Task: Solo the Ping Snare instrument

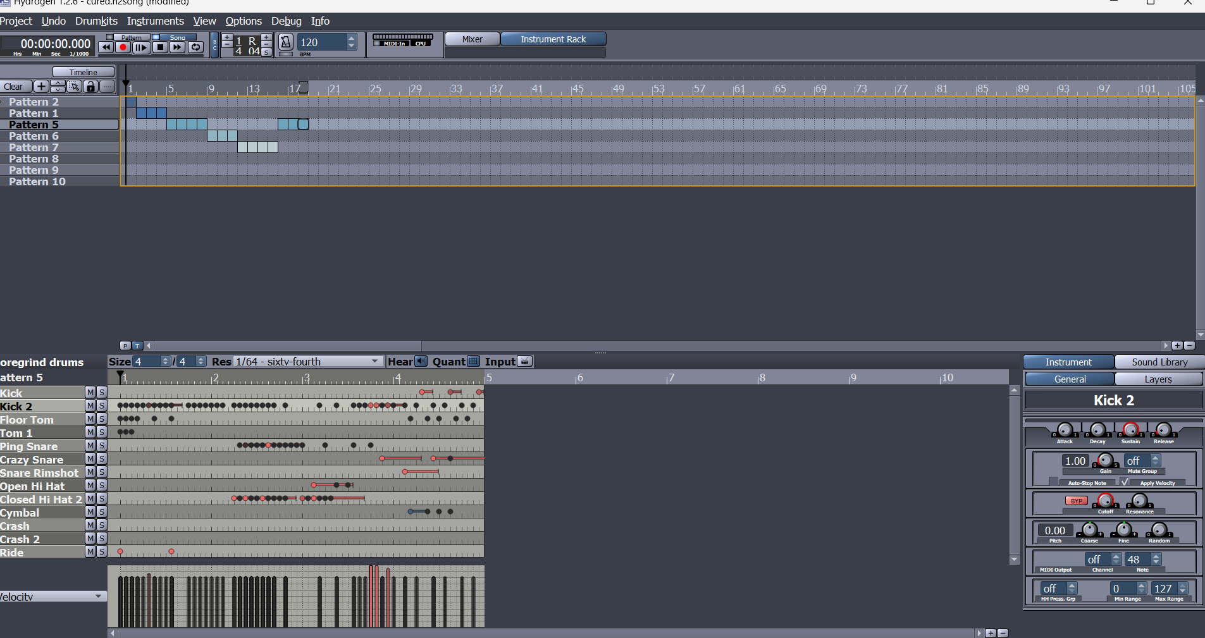Action: (x=101, y=446)
